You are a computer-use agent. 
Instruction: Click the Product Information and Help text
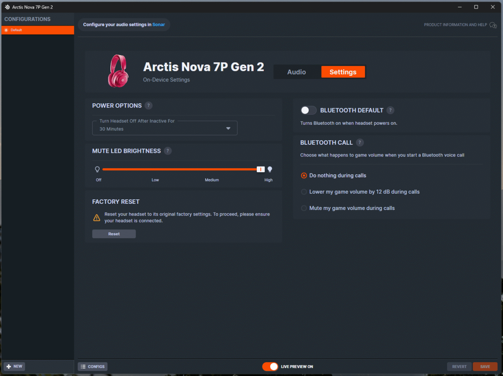coord(456,25)
